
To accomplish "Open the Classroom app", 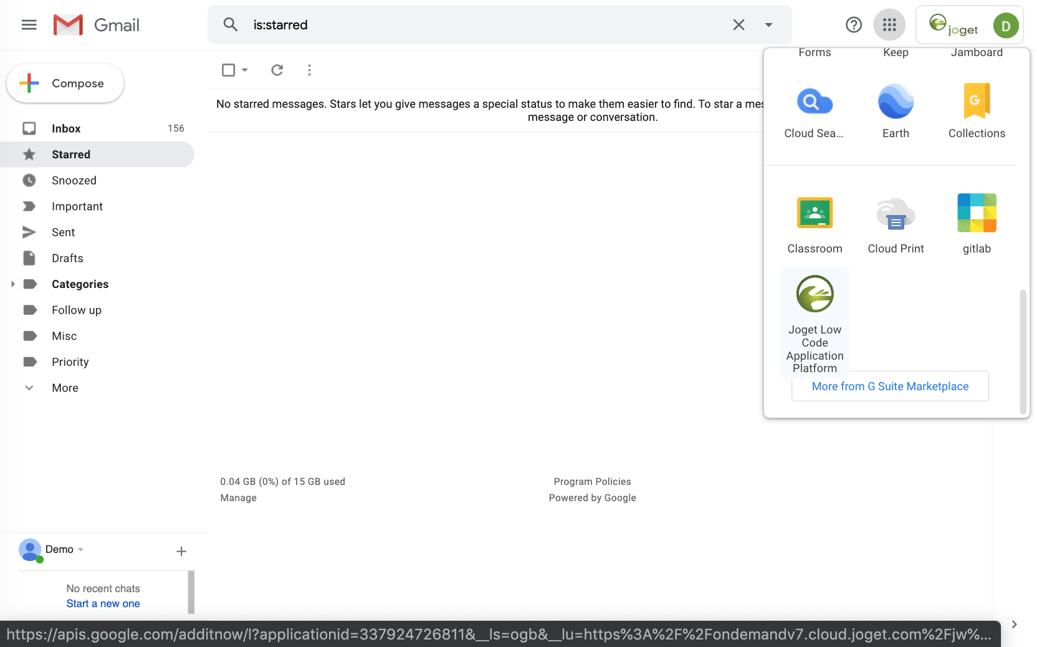I will 815,224.
